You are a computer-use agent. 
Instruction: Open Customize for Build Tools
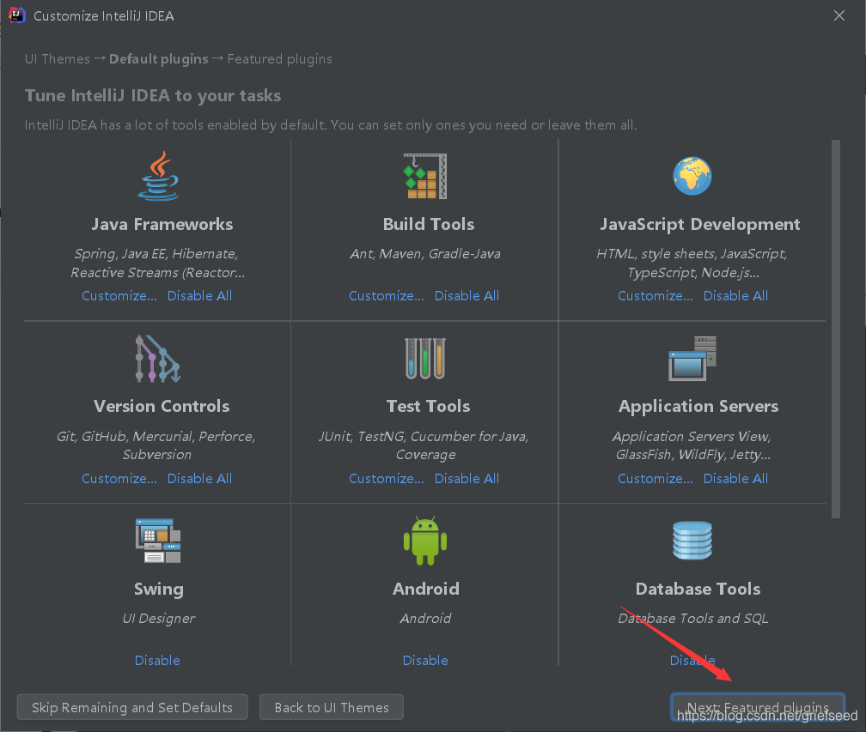[387, 296]
